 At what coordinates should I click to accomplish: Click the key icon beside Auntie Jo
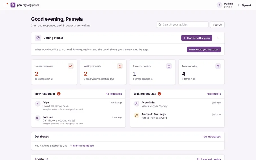point(137,115)
